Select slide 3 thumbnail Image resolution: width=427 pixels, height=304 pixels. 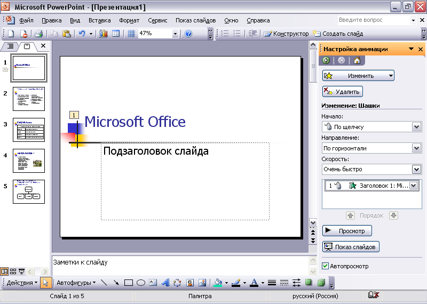[29, 130]
